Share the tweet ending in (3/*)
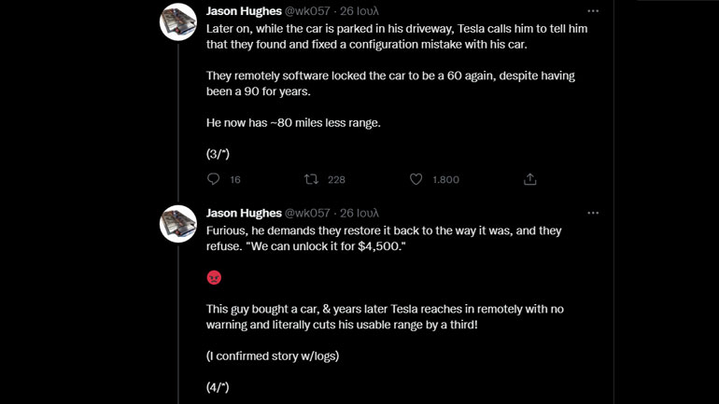719x404 pixels. pyautogui.click(x=529, y=179)
